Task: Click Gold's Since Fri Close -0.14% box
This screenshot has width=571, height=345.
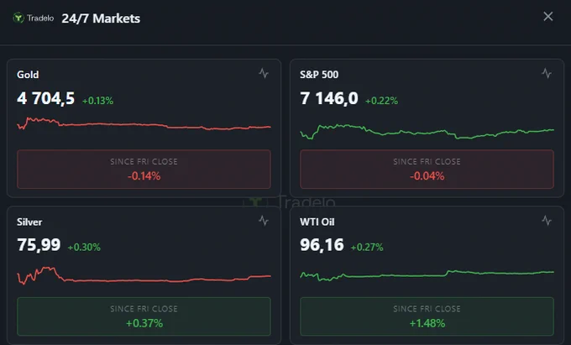Action: [144, 170]
